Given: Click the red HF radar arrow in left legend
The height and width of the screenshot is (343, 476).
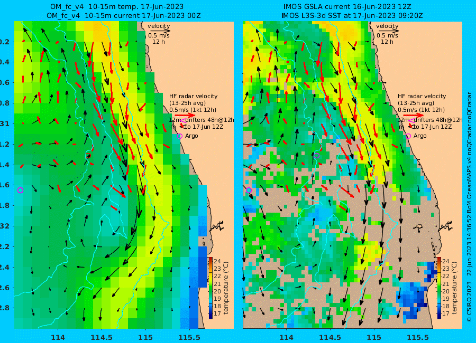Looking at the screenshot, I should pyautogui.click(x=186, y=115).
